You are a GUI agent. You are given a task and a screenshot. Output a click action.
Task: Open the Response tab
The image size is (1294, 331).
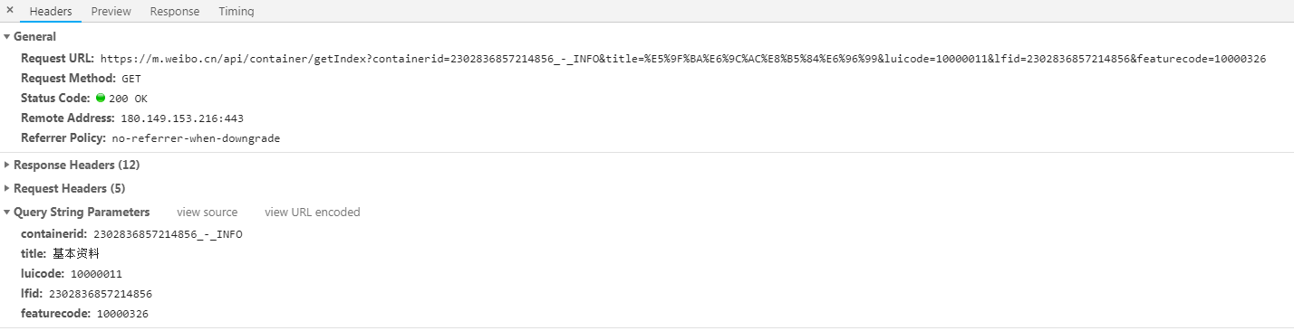point(175,11)
